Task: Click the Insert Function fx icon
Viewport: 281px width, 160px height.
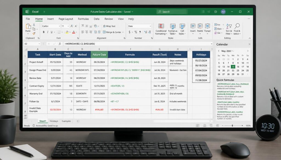Action: 60,44
